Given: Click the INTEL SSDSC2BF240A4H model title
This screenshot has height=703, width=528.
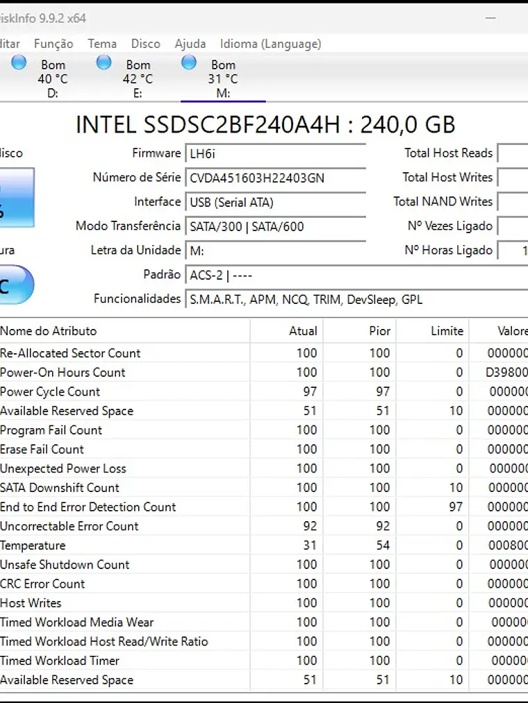Looking at the screenshot, I should tap(265, 125).
